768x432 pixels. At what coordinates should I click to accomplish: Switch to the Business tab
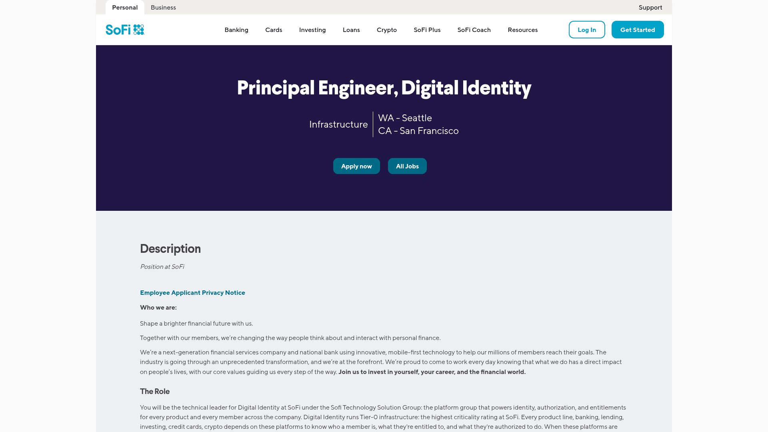pyautogui.click(x=163, y=7)
